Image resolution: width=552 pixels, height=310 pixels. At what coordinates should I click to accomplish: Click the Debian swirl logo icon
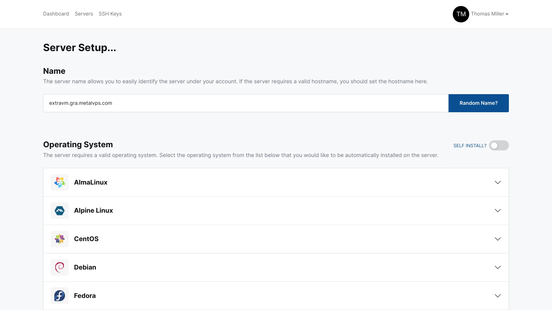click(60, 267)
